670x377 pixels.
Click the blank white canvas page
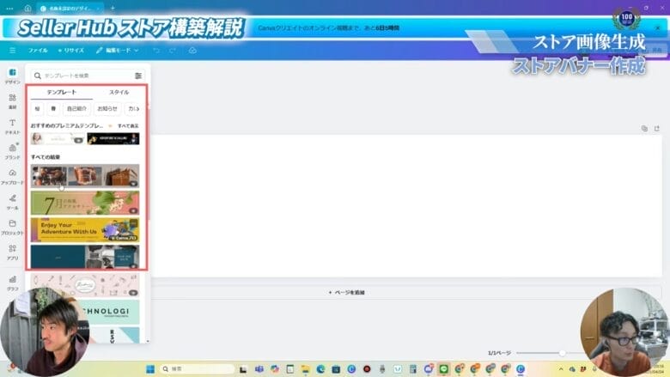point(406,206)
